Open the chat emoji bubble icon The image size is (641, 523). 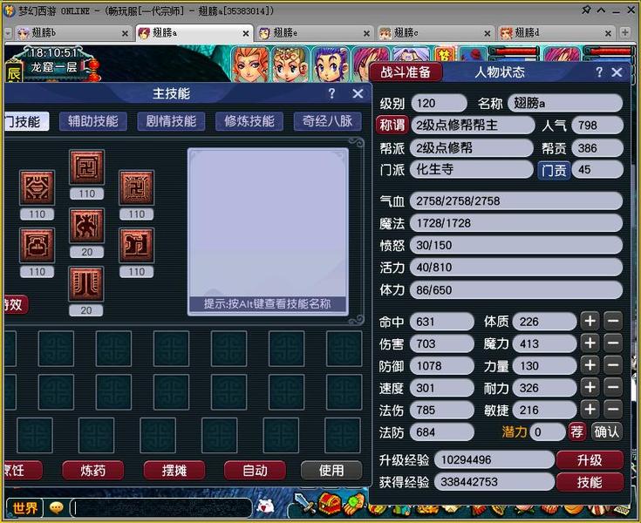[57, 508]
